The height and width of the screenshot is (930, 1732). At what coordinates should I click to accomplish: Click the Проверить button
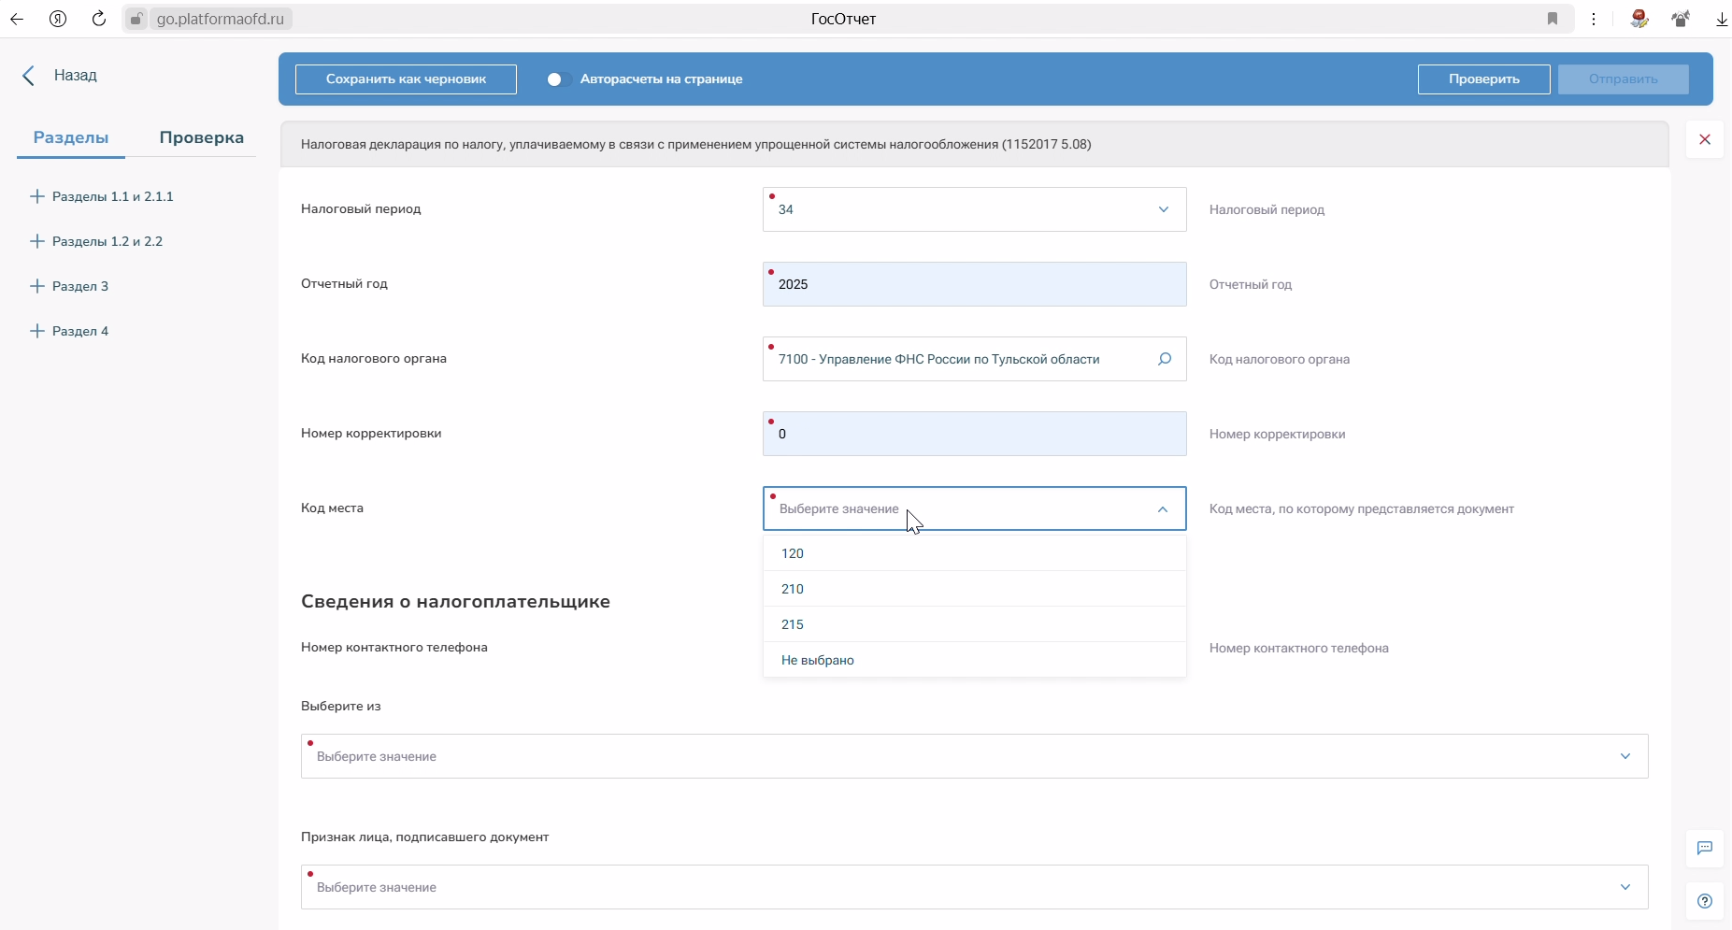coord(1483,79)
